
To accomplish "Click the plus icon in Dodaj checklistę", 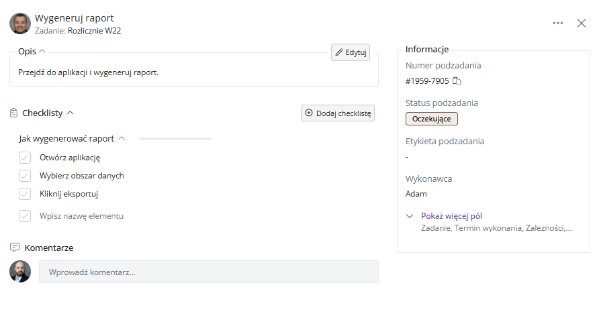I will (x=309, y=113).
